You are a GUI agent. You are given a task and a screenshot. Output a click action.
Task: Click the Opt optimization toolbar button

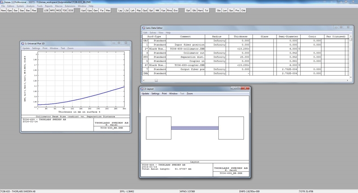pos(188,10)
